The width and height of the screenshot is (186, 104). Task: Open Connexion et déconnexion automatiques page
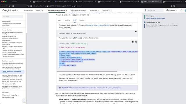click(x=10, y=40)
